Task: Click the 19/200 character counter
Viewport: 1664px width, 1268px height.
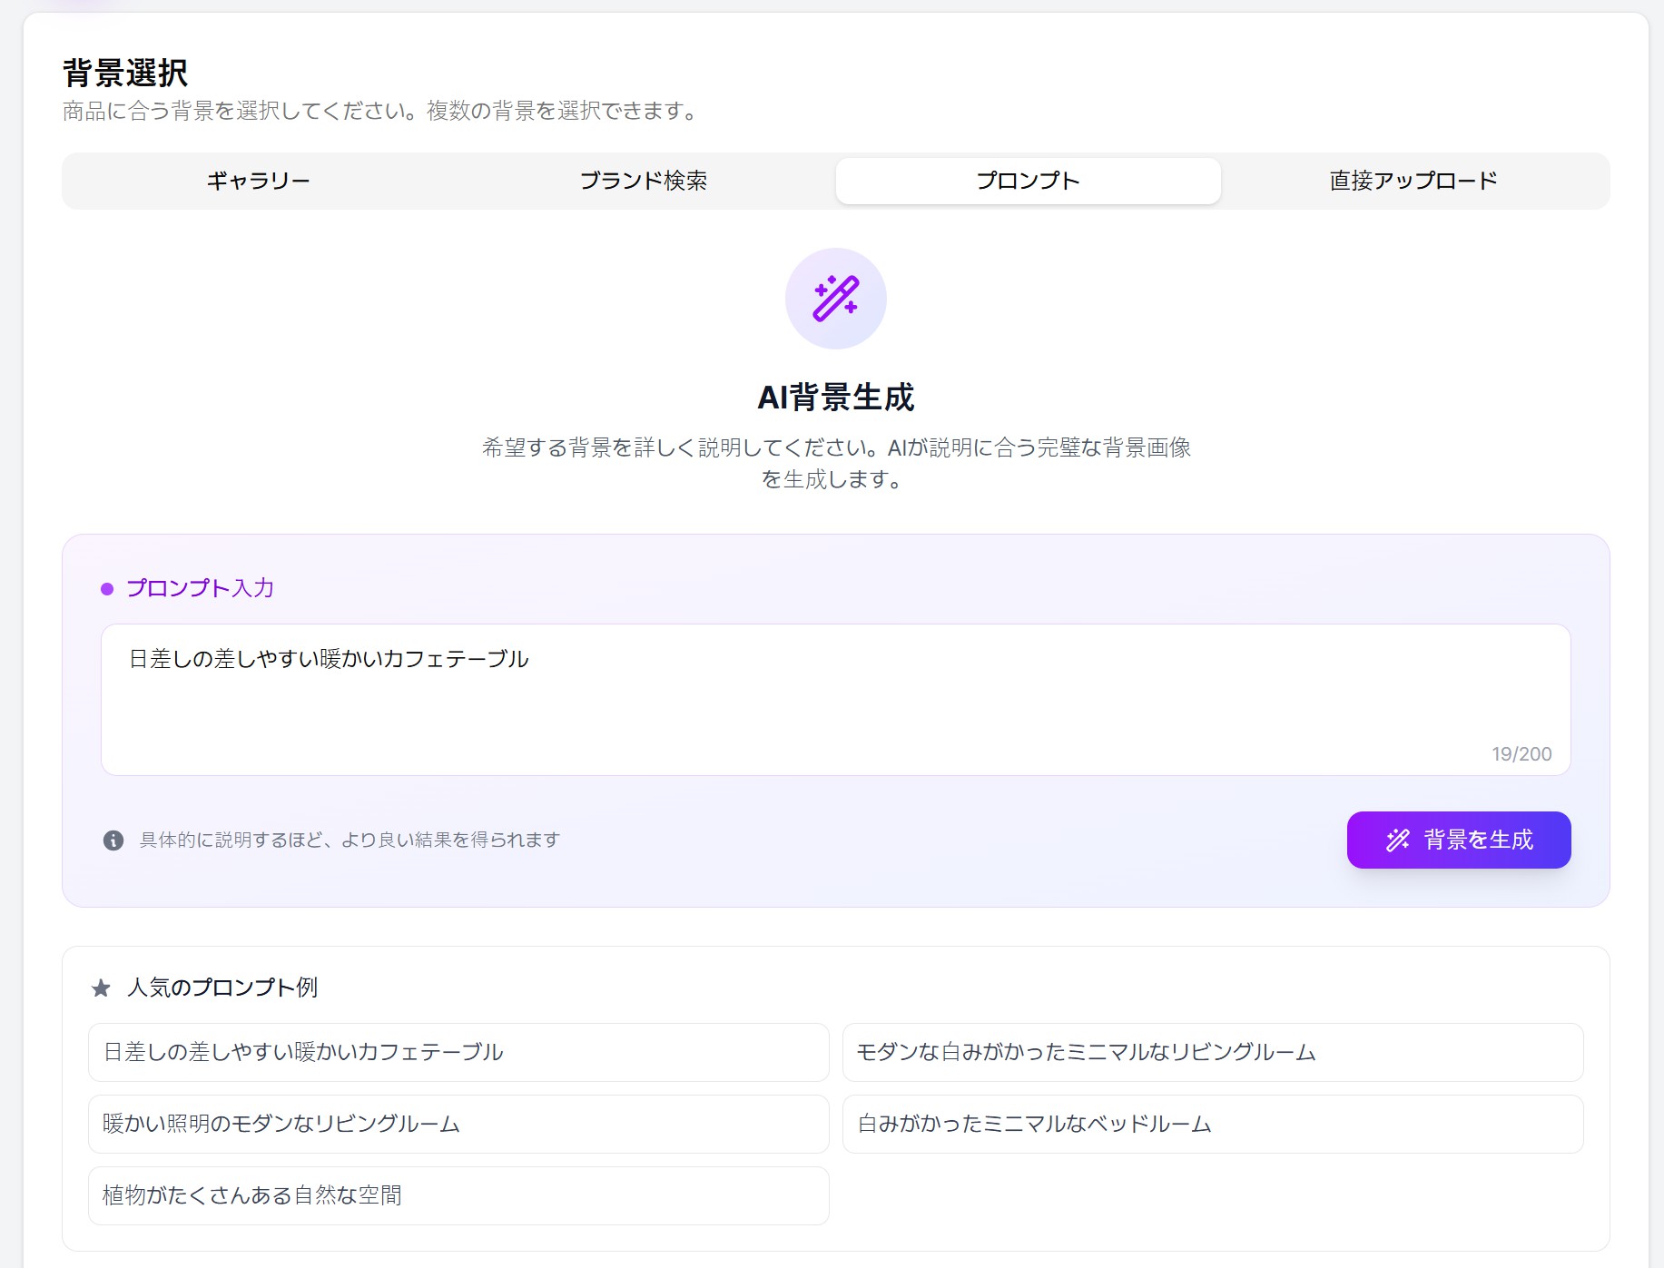Action: [1521, 754]
